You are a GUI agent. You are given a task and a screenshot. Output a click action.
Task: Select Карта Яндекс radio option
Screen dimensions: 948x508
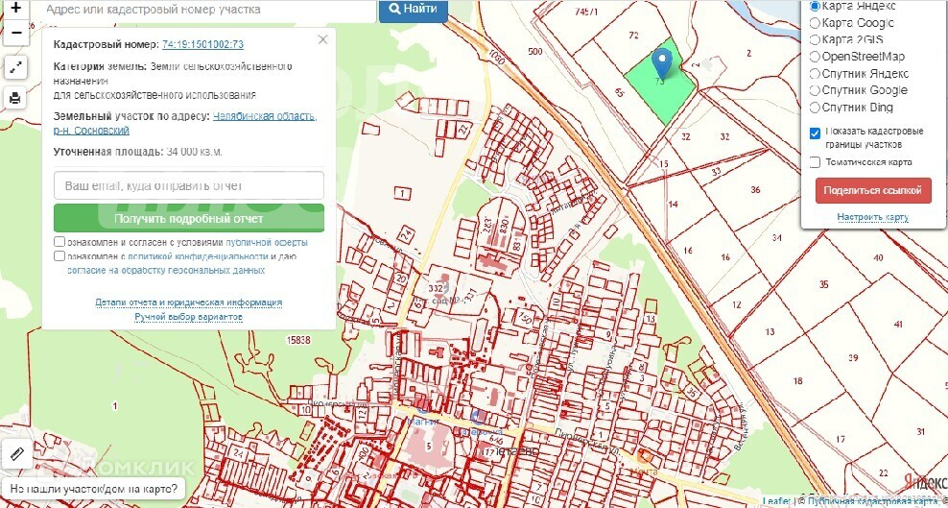tap(815, 6)
